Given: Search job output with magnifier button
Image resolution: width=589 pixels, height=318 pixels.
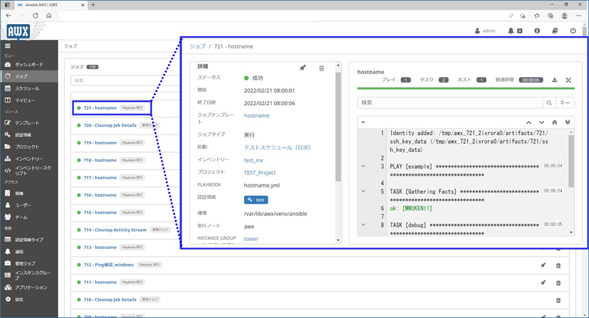Looking at the screenshot, I should coord(549,103).
